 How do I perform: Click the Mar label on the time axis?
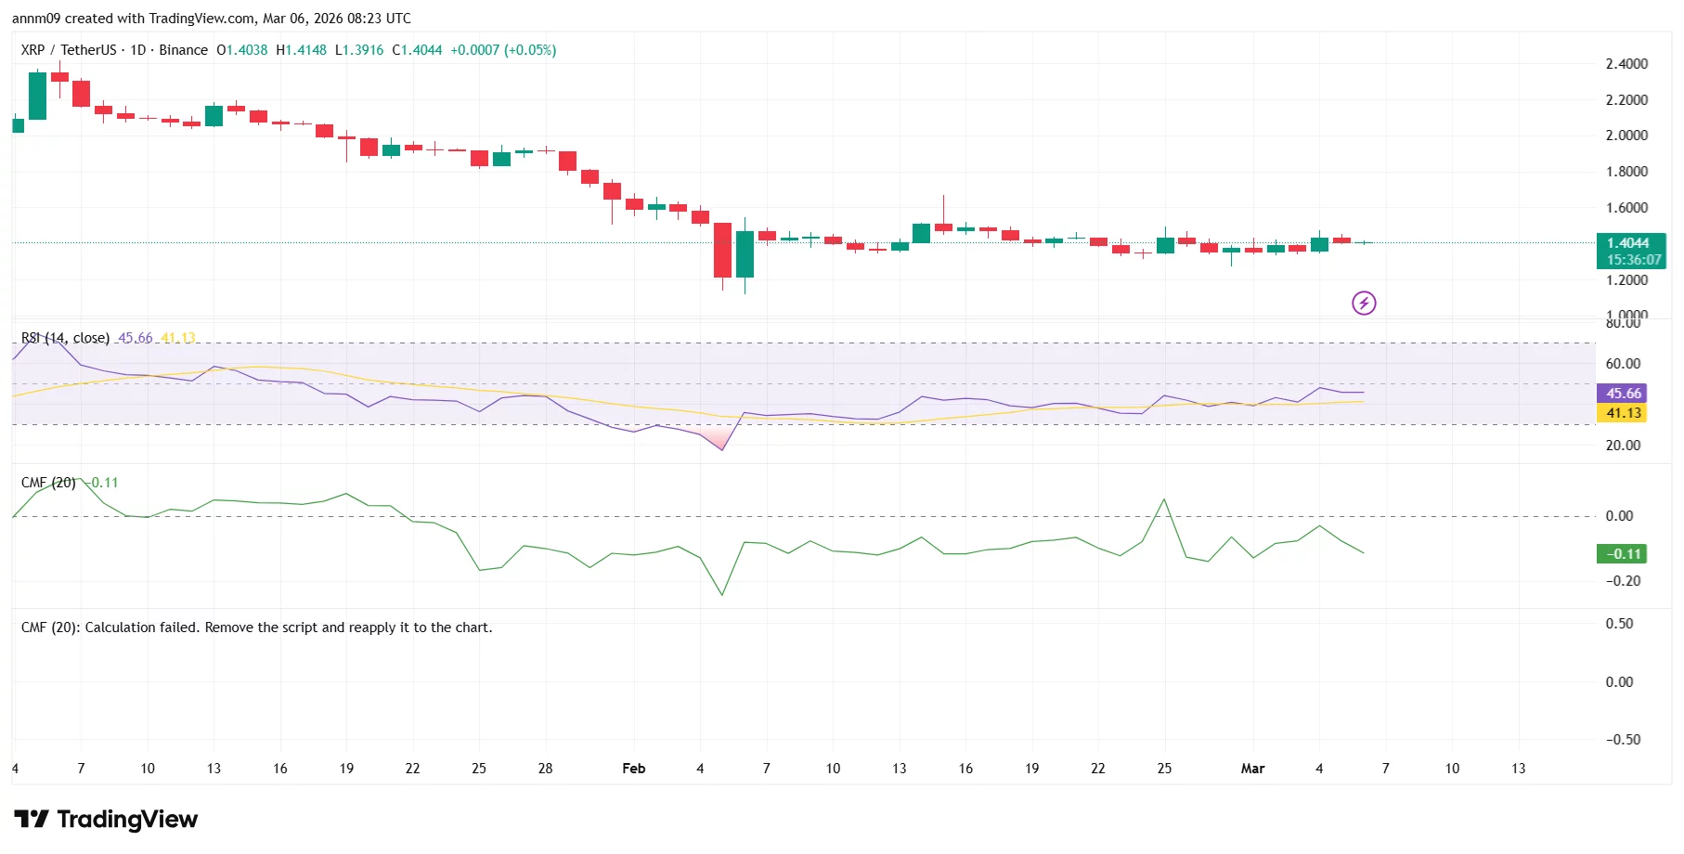point(1254,769)
